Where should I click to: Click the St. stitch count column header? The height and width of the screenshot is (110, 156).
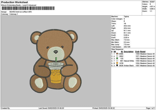122,51
